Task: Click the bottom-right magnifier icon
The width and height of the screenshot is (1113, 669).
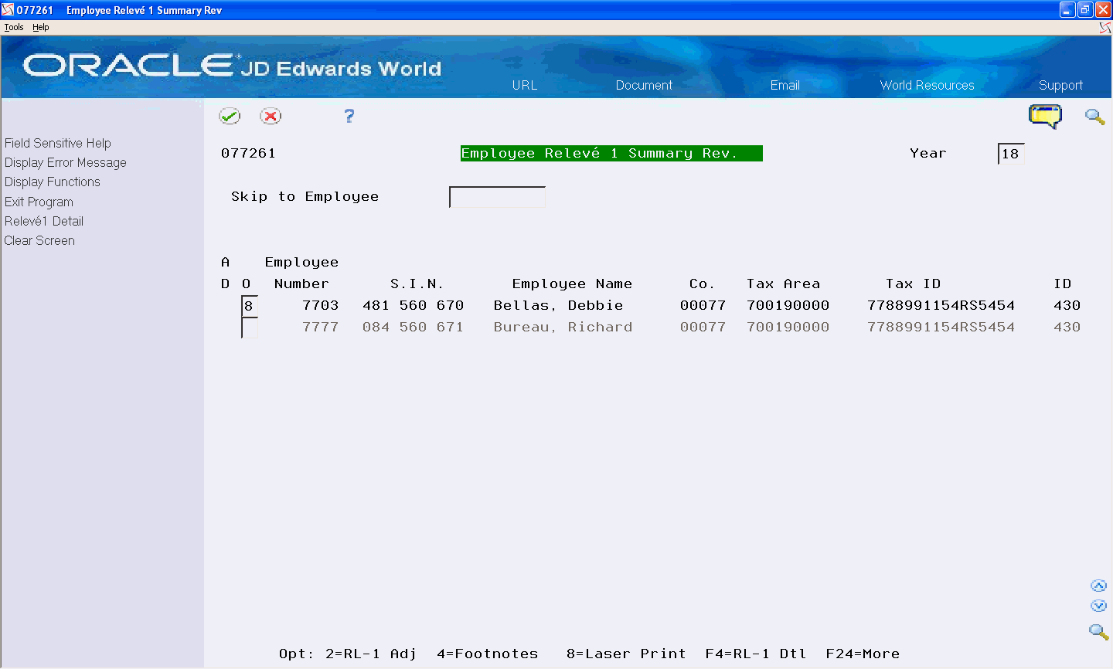Action: (1099, 632)
